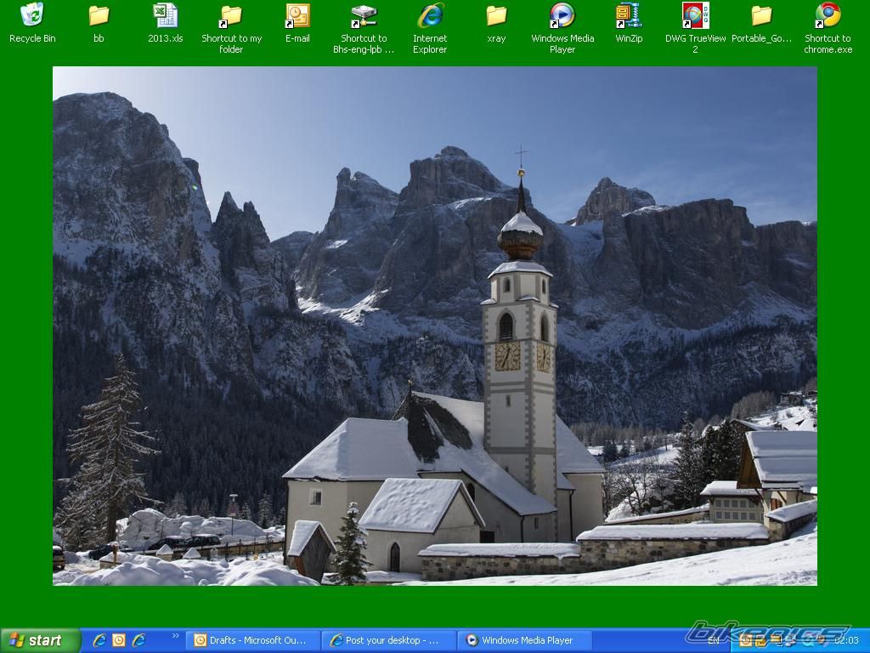
Task: Open the Shortcut to my folder icon
Action: (231, 15)
